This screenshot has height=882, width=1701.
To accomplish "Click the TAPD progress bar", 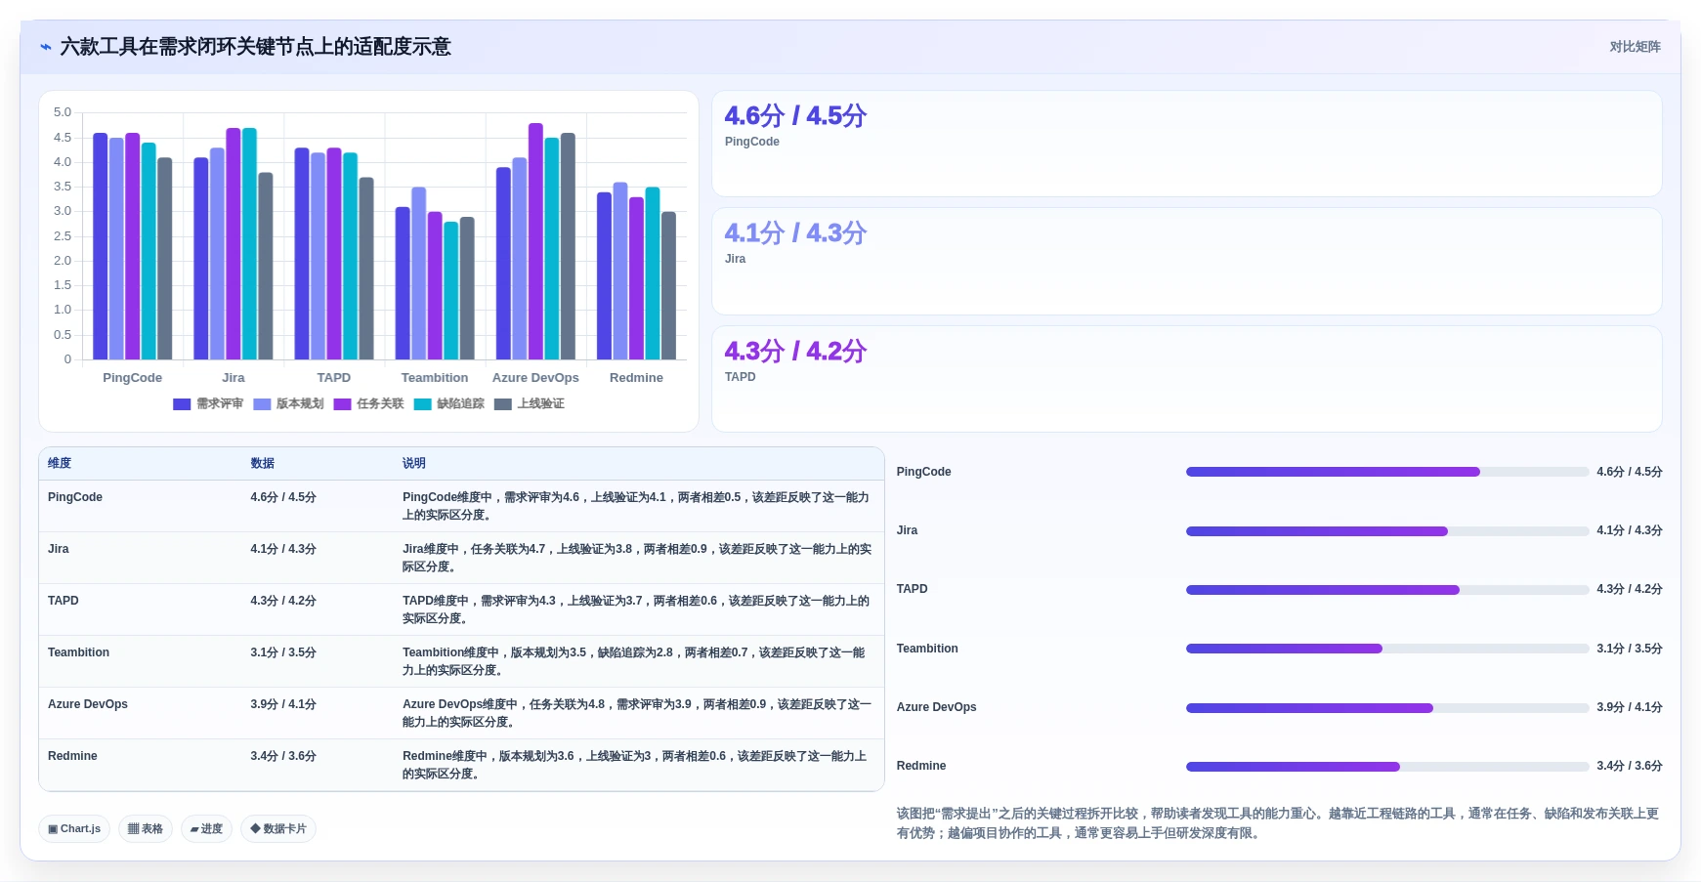I will [x=1387, y=590].
